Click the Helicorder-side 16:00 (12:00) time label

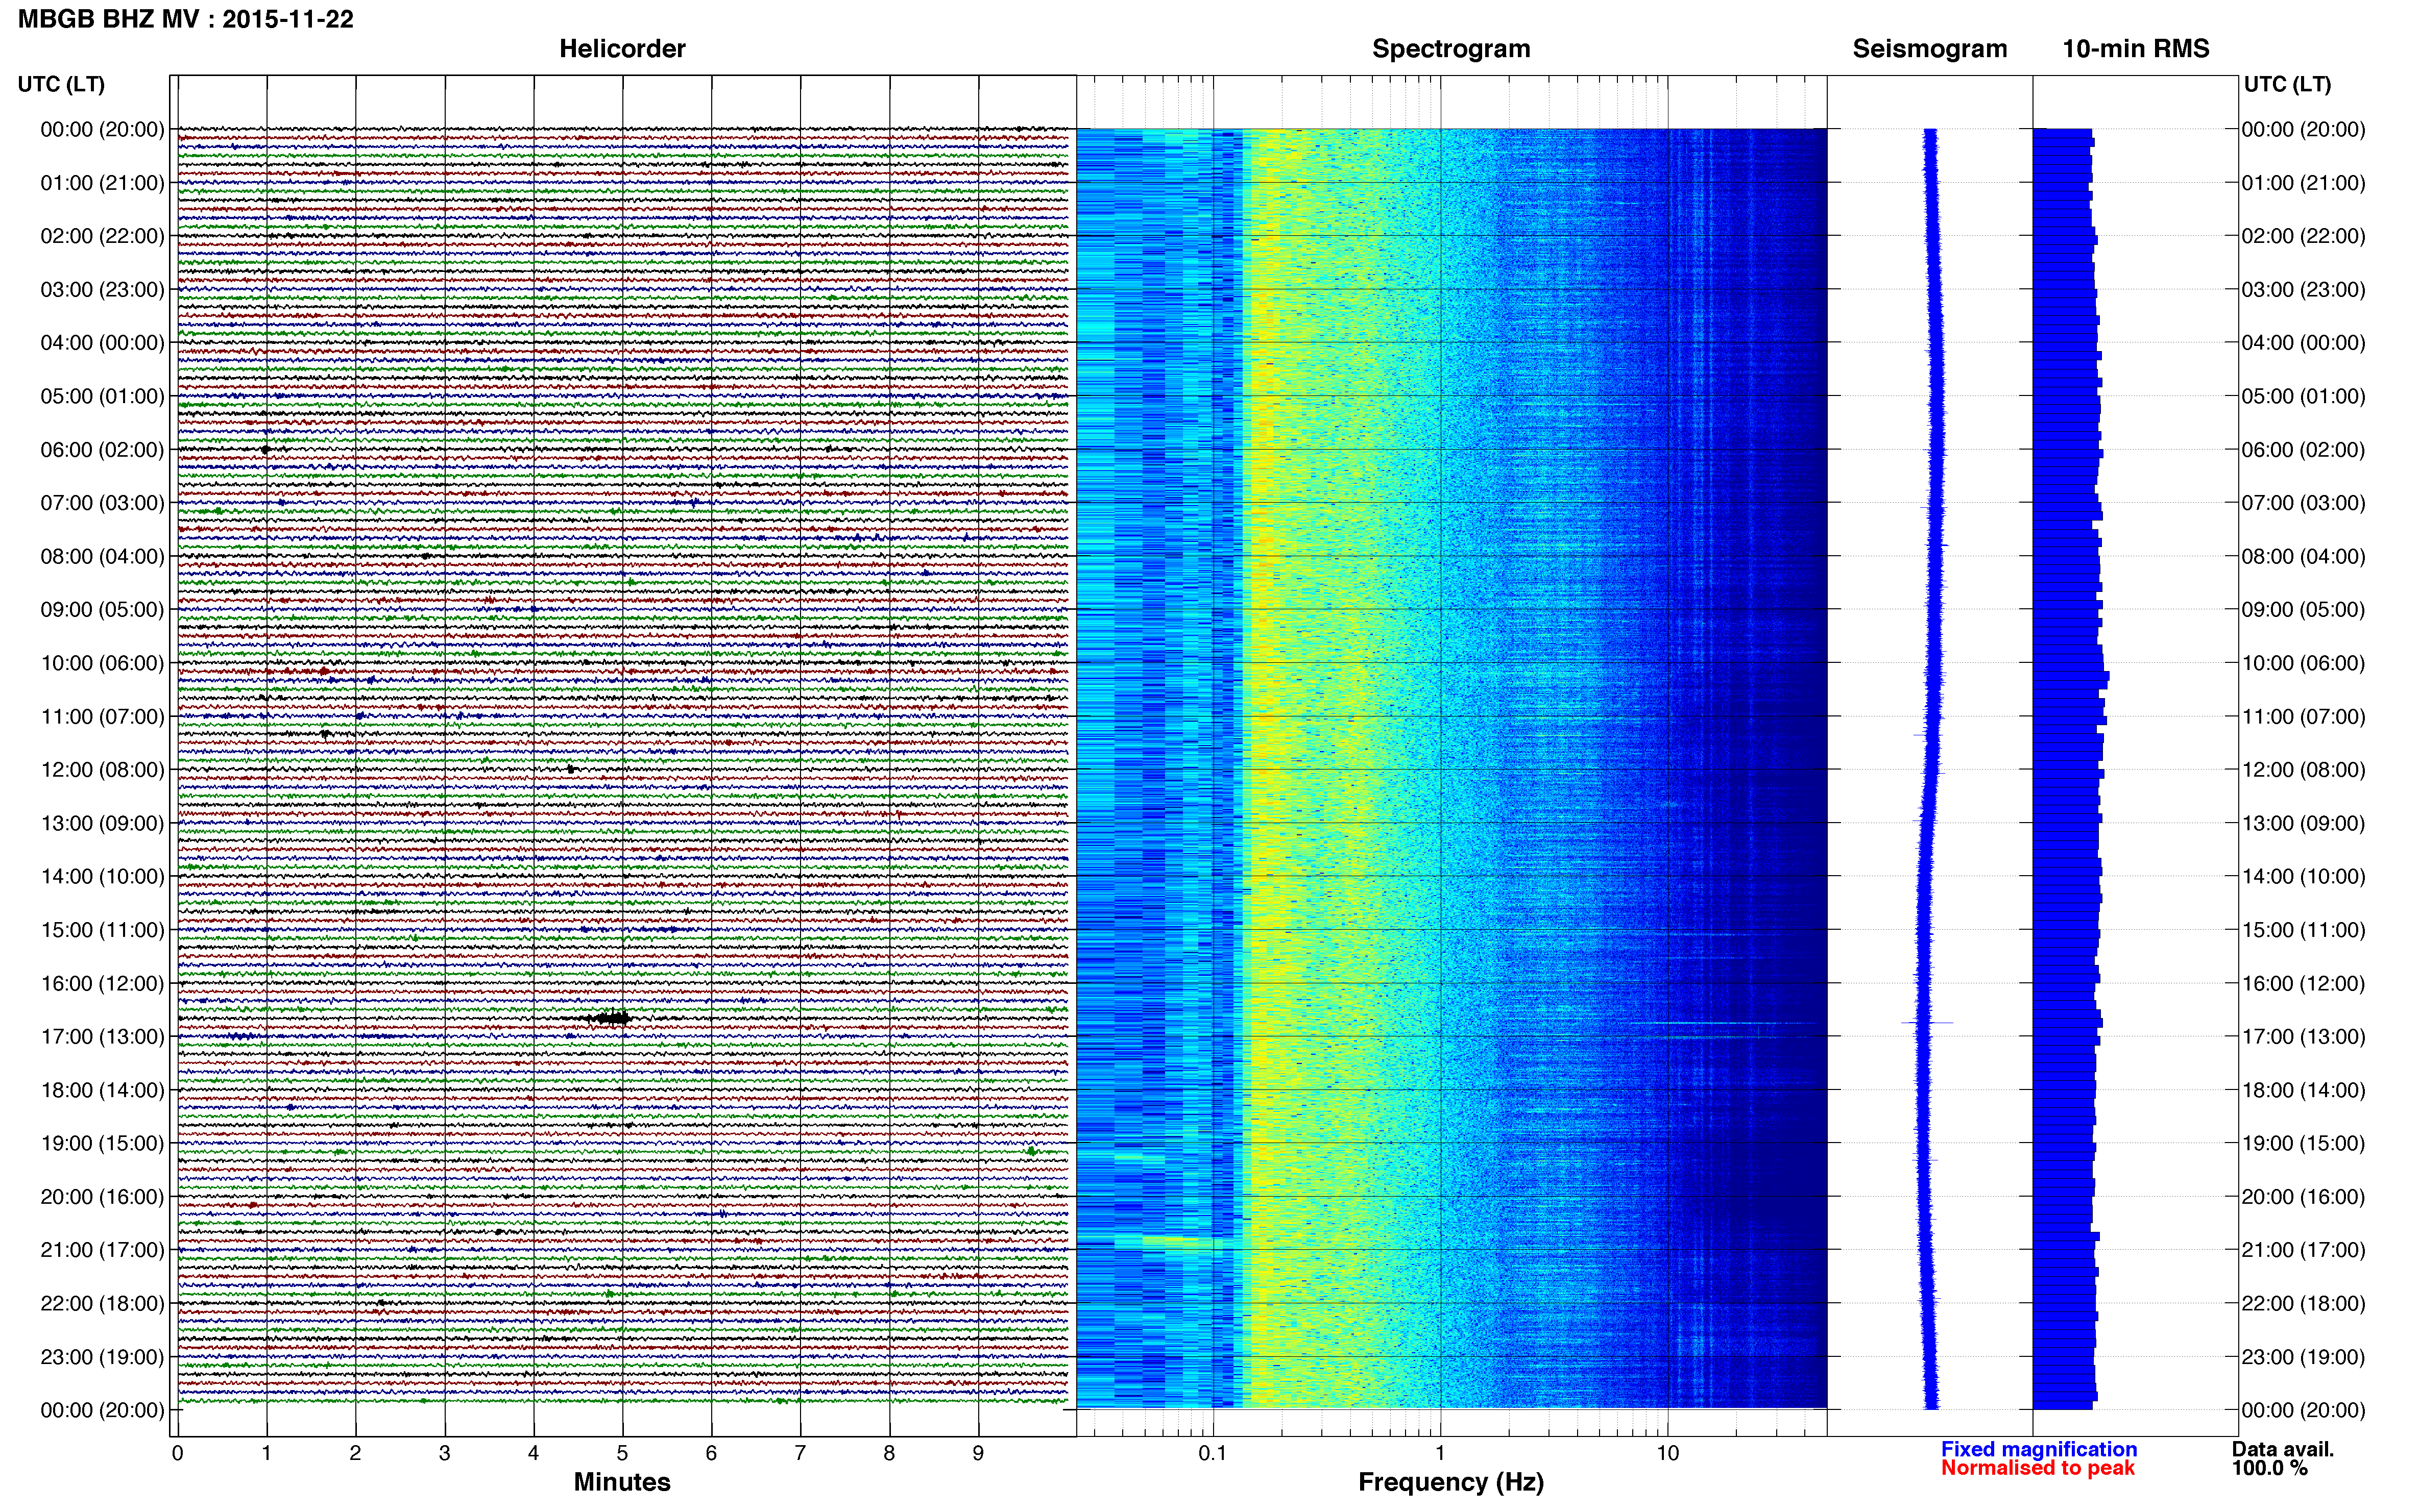(102, 983)
